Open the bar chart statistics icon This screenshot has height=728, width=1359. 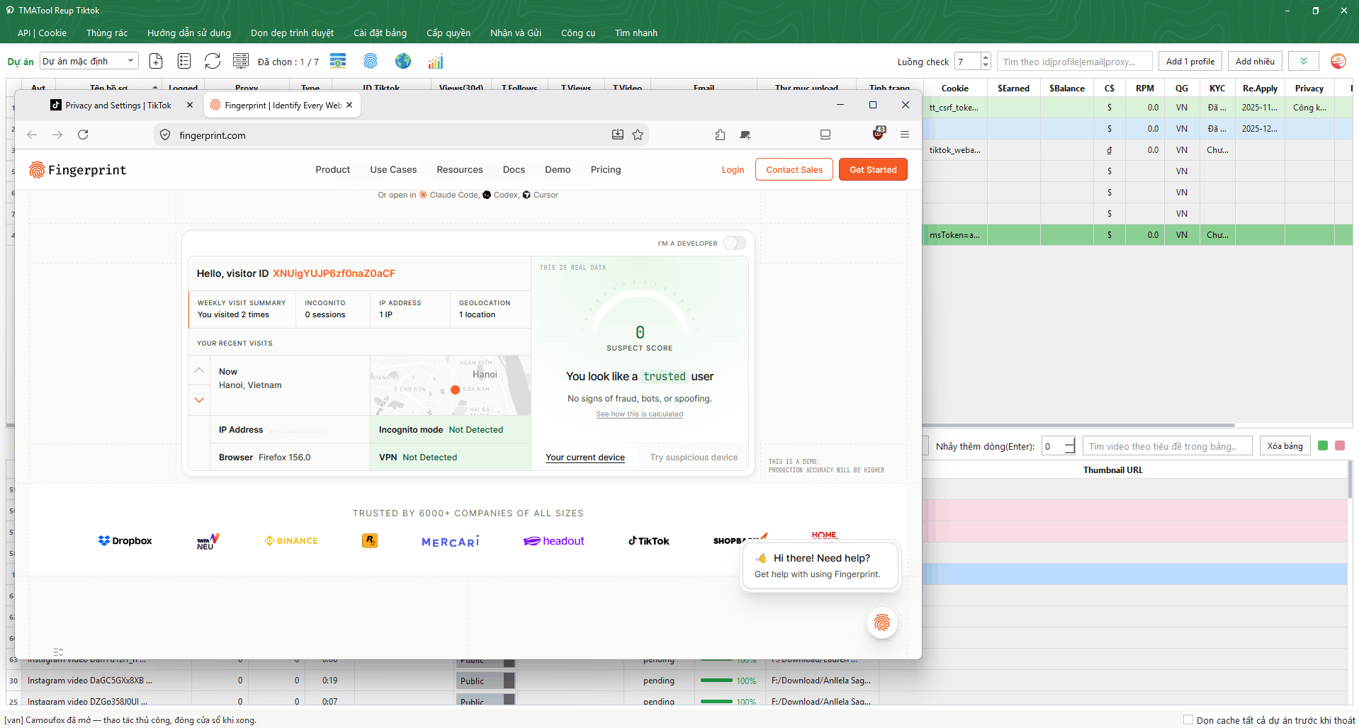436,62
